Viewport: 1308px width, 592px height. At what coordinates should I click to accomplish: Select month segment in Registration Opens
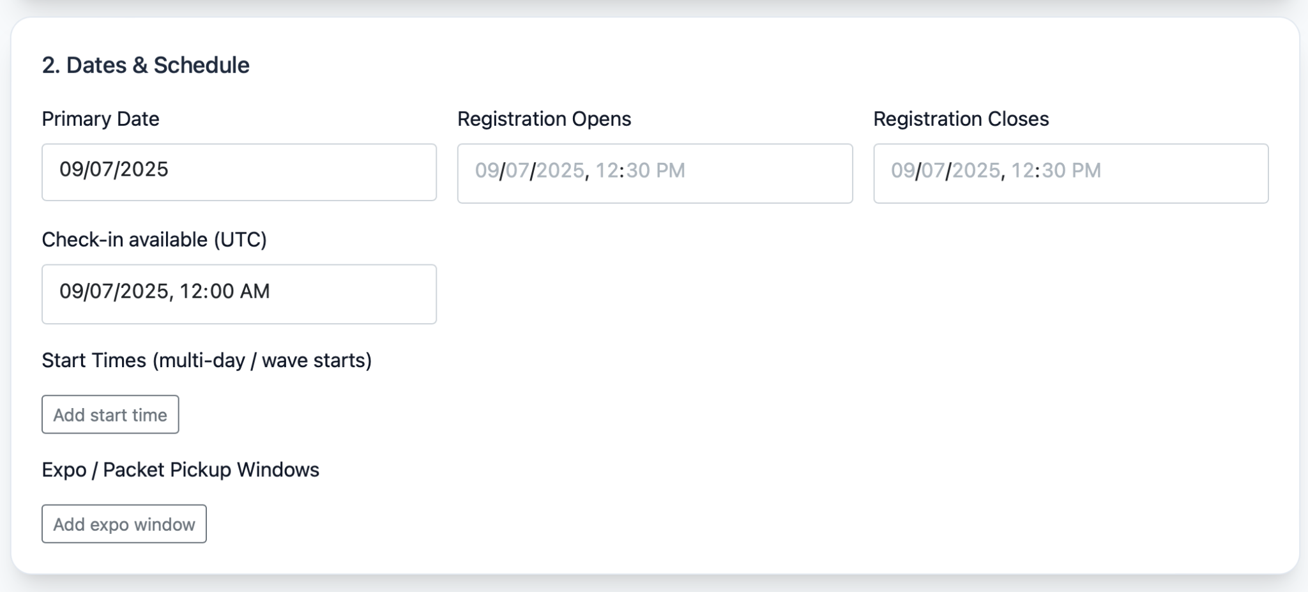pos(487,171)
